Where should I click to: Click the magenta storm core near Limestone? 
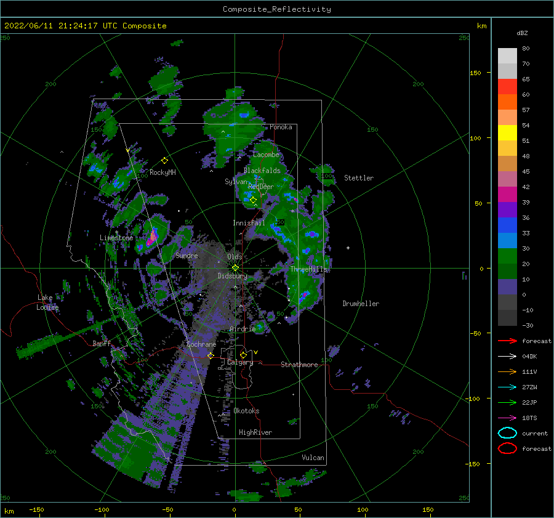coord(153,237)
